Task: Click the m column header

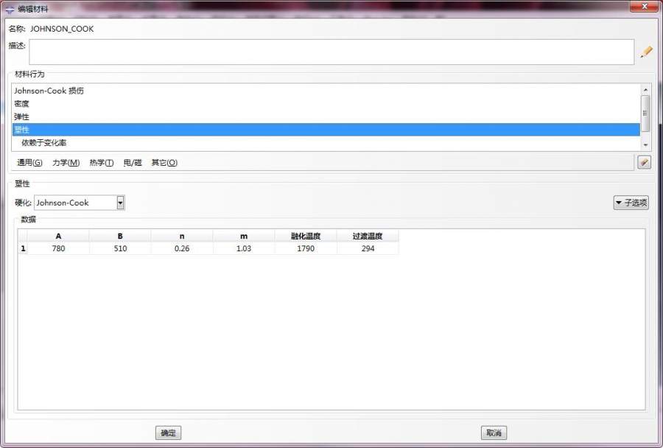Action: [x=244, y=236]
